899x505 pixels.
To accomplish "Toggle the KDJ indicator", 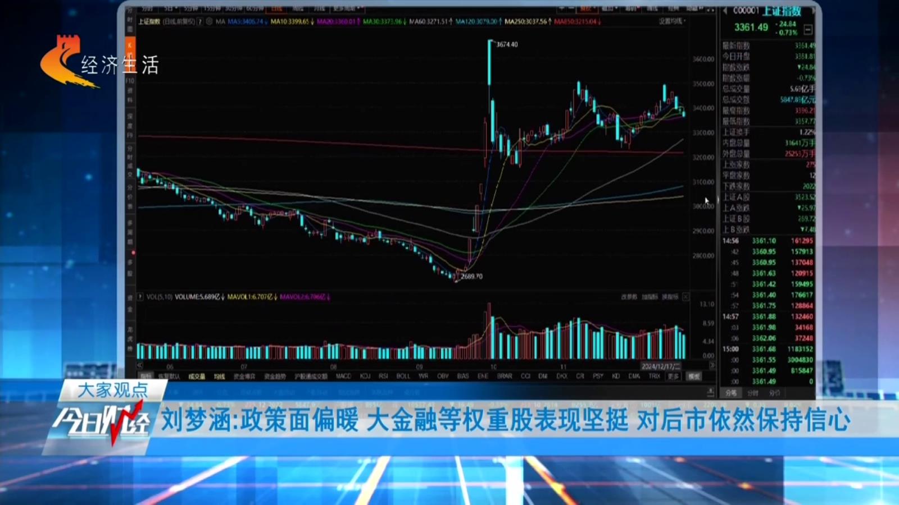I will pyautogui.click(x=365, y=376).
